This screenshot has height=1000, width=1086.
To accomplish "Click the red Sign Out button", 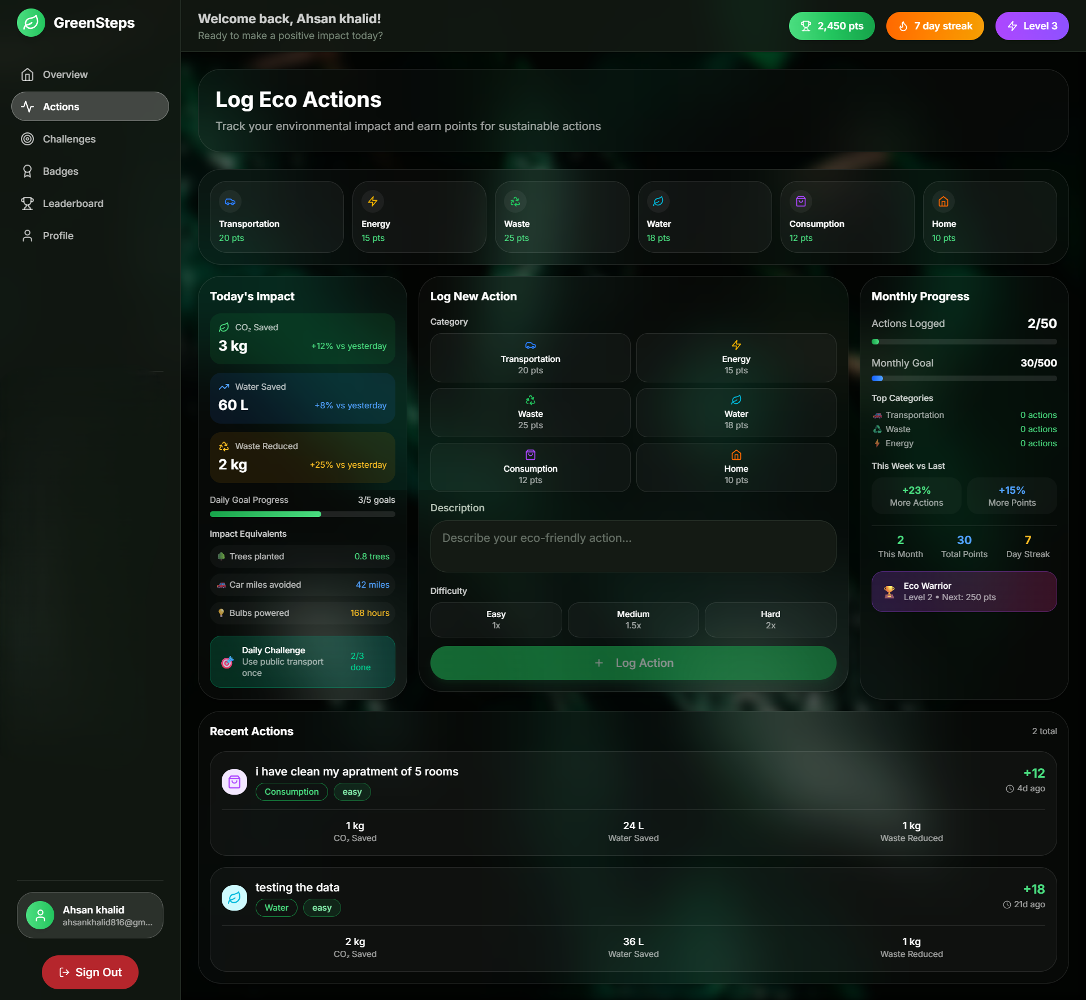I will coord(90,972).
